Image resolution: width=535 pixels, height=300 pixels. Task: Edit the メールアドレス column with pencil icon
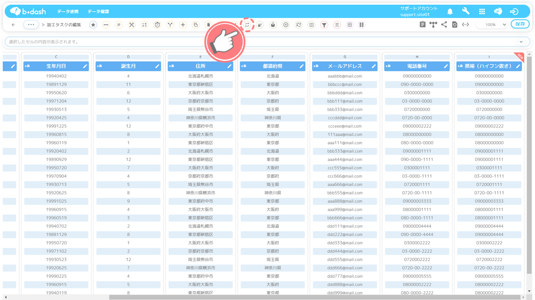click(374, 66)
